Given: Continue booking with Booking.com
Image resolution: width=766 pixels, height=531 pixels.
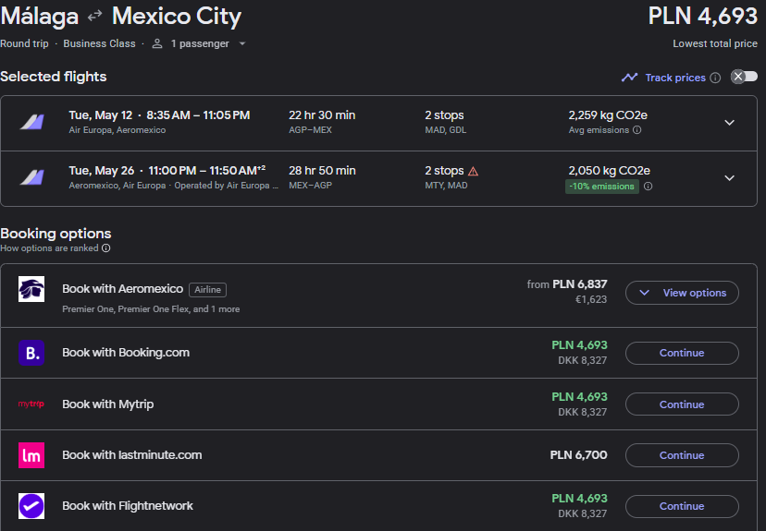Looking at the screenshot, I should tap(682, 353).
